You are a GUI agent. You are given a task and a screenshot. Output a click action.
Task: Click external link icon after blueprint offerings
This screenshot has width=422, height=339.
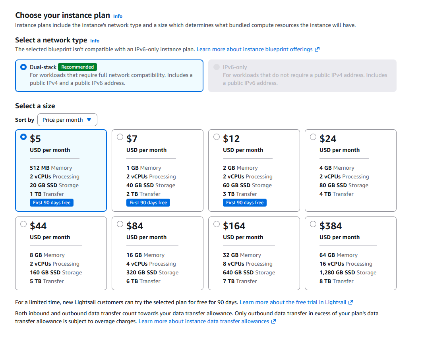pos(317,49)
